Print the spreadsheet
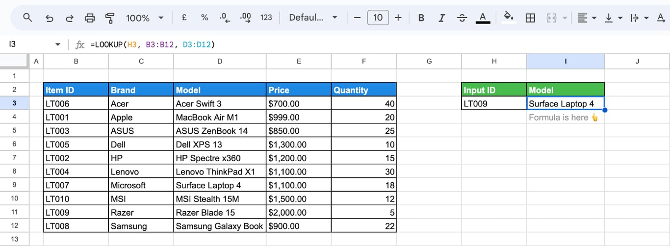The height and width of the screenshot is (246, 670). pyautogui.click(x=90, y=18)
